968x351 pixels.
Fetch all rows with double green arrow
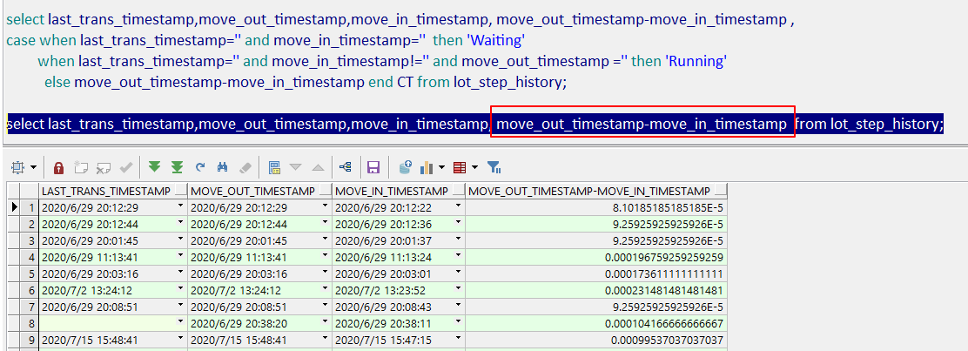click(178, 167)
